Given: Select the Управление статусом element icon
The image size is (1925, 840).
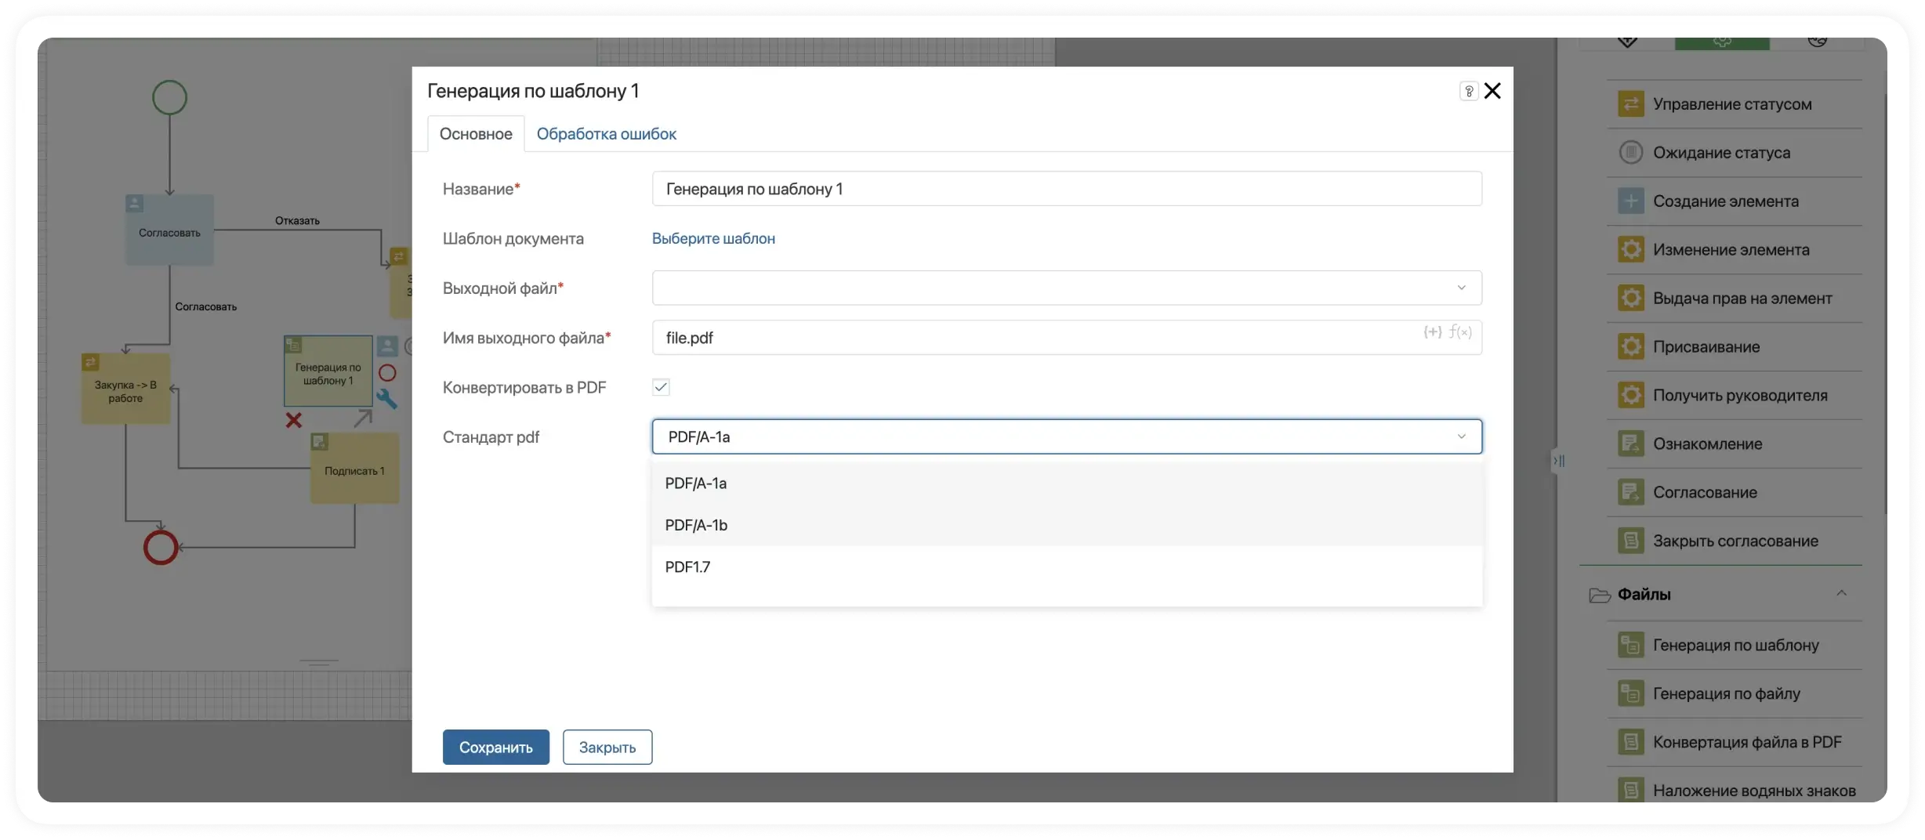Looking at the screenshot, I should 1630,104.
